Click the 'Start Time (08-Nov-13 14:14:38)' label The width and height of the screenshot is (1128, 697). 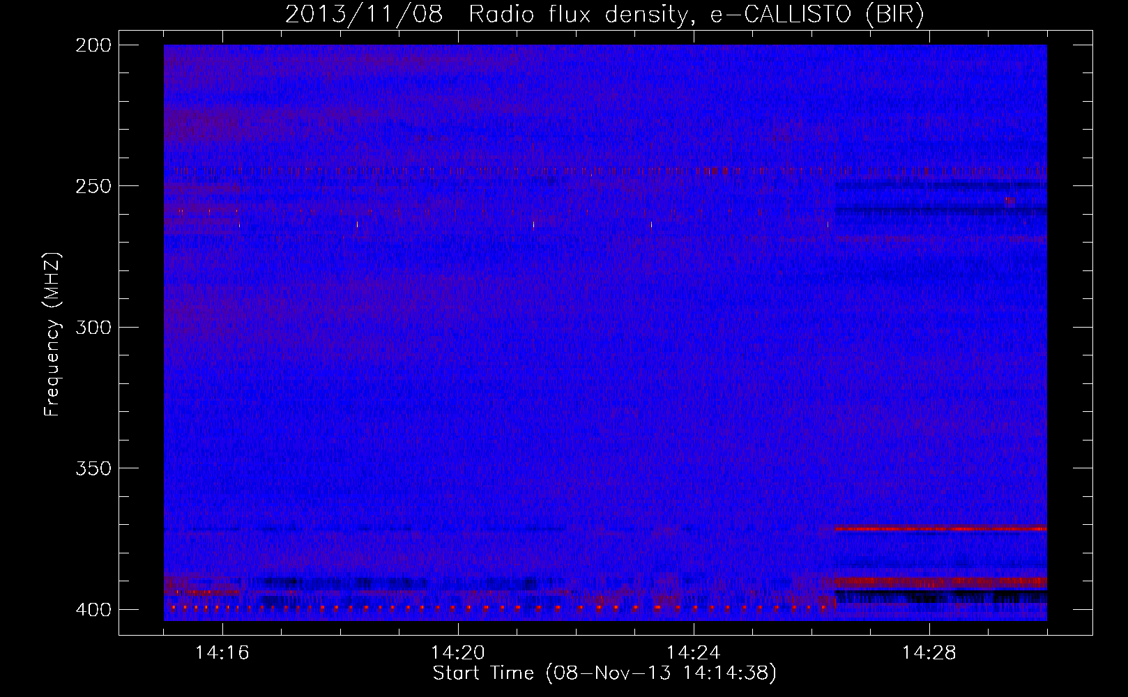604,673
